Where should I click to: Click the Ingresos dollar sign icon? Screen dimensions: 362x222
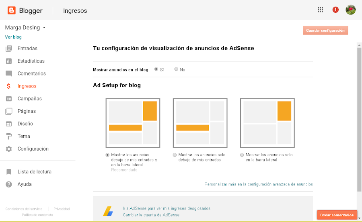pyautogui.click(x=8, y=86)
